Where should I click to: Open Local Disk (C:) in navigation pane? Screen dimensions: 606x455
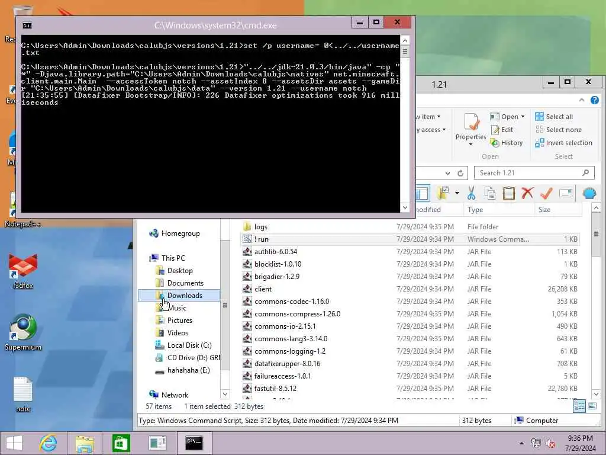183,345
